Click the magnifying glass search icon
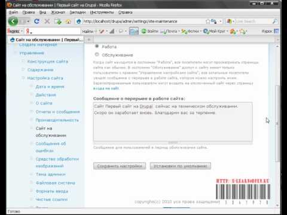287x215 pixels. pos(275,21)
